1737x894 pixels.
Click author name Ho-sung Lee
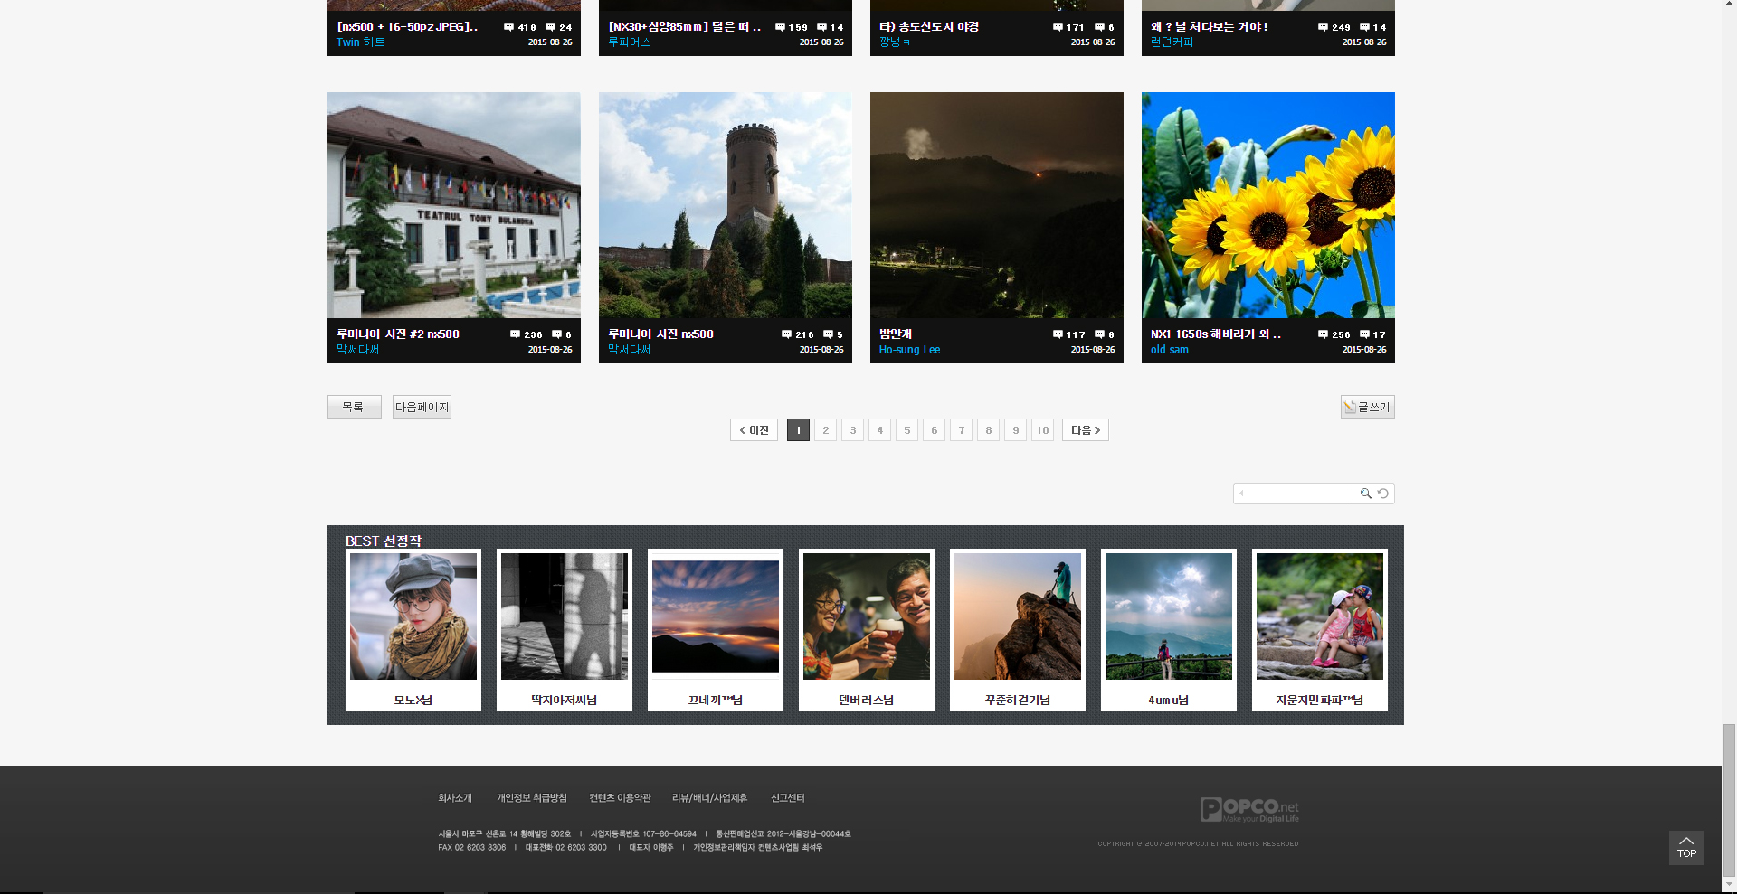click(x=909, y=350)
